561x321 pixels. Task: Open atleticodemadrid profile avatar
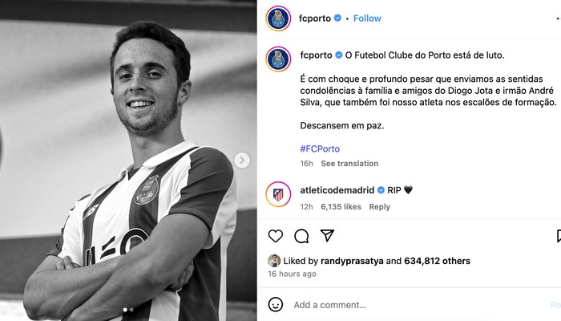[278, 194]
